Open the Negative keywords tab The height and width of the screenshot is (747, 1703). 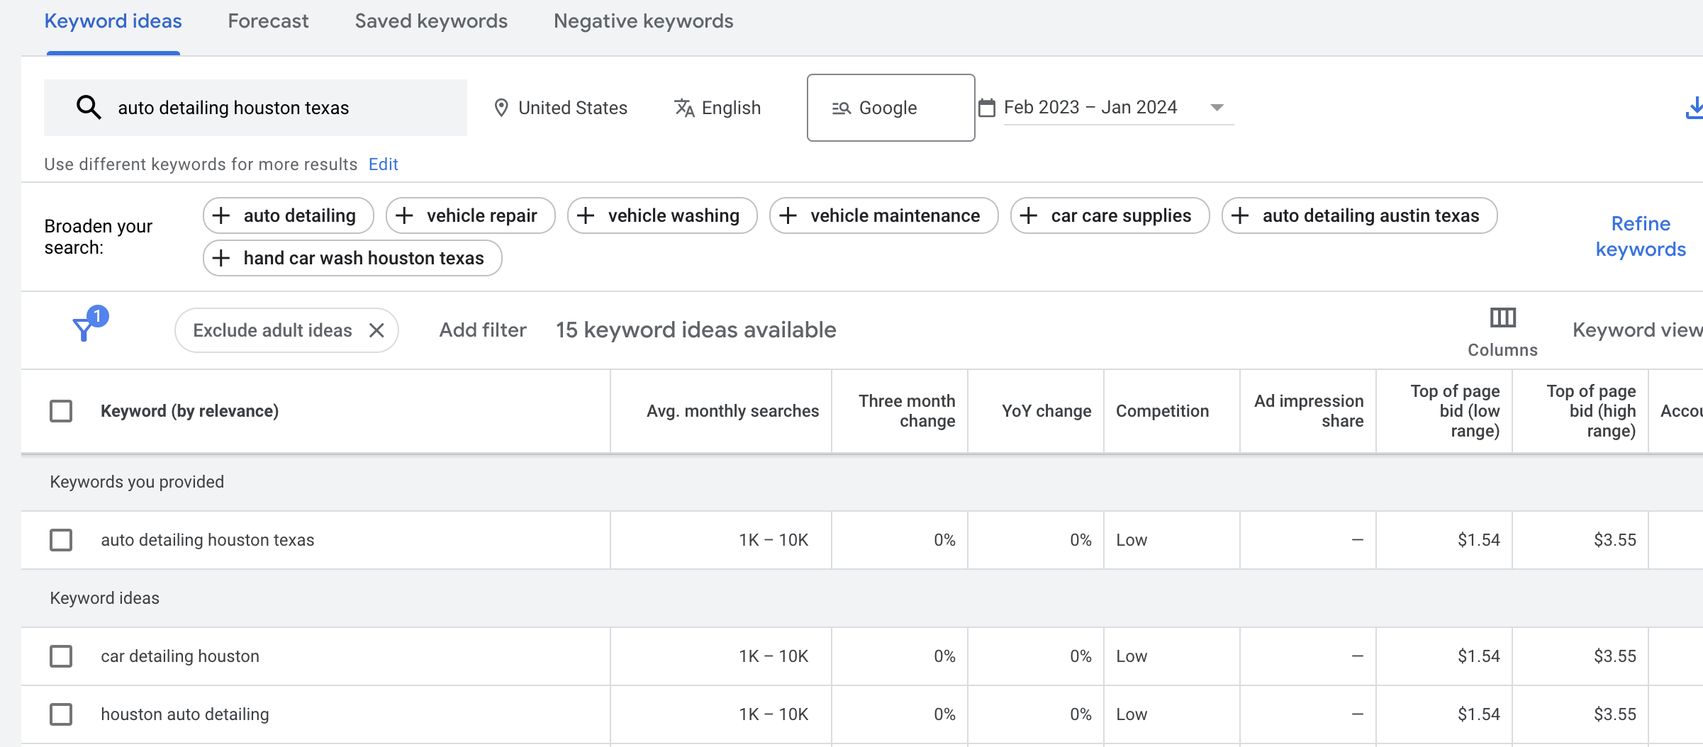tap(643, 21)
